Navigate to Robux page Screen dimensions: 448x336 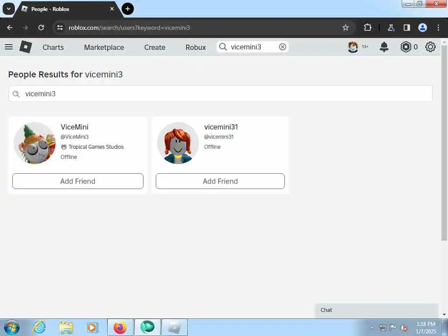click(196, 47)
